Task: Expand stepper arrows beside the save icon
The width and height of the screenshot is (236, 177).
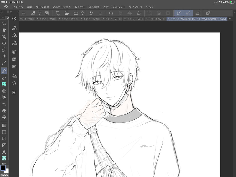Action: [83, 13]
